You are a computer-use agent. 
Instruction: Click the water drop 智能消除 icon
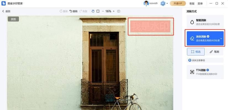192,22
